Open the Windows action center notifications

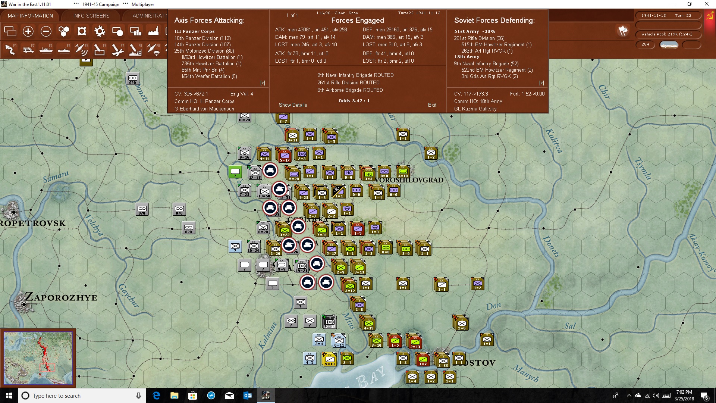click(704, 396)
